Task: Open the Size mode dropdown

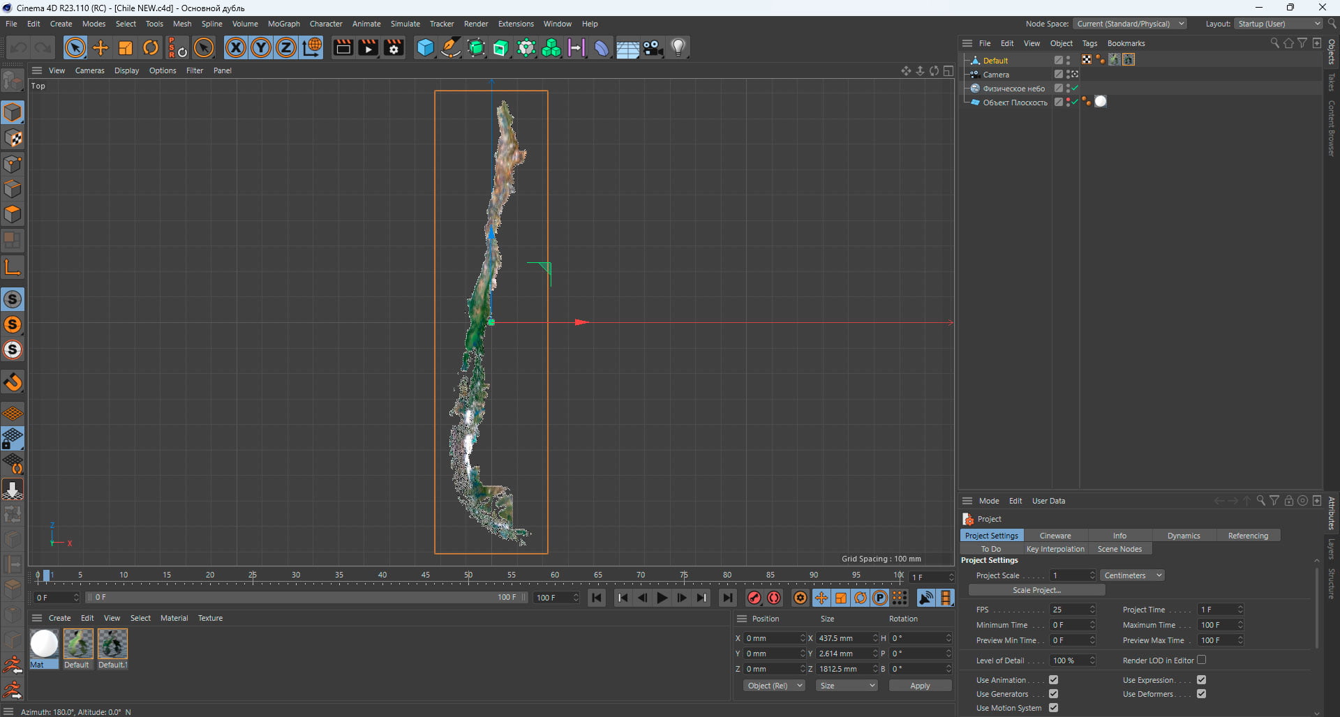Action: coord(847,686)
